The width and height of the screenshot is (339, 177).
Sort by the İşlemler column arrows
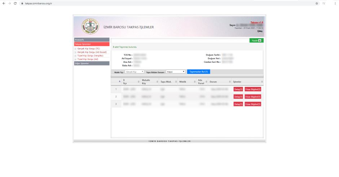pyautogui.click(x=262, y=82)
